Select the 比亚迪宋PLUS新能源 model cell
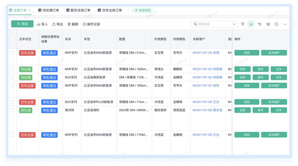Screen dimensions: 298x166 click(x=98, y=102)
